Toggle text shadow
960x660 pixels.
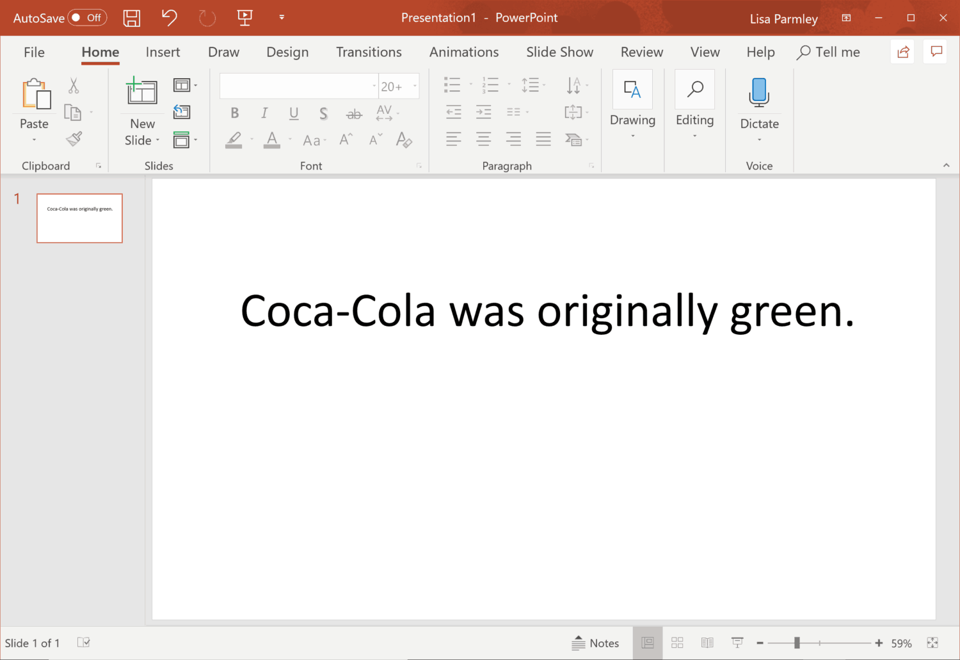pyautogui.click(x=324, y=114)
